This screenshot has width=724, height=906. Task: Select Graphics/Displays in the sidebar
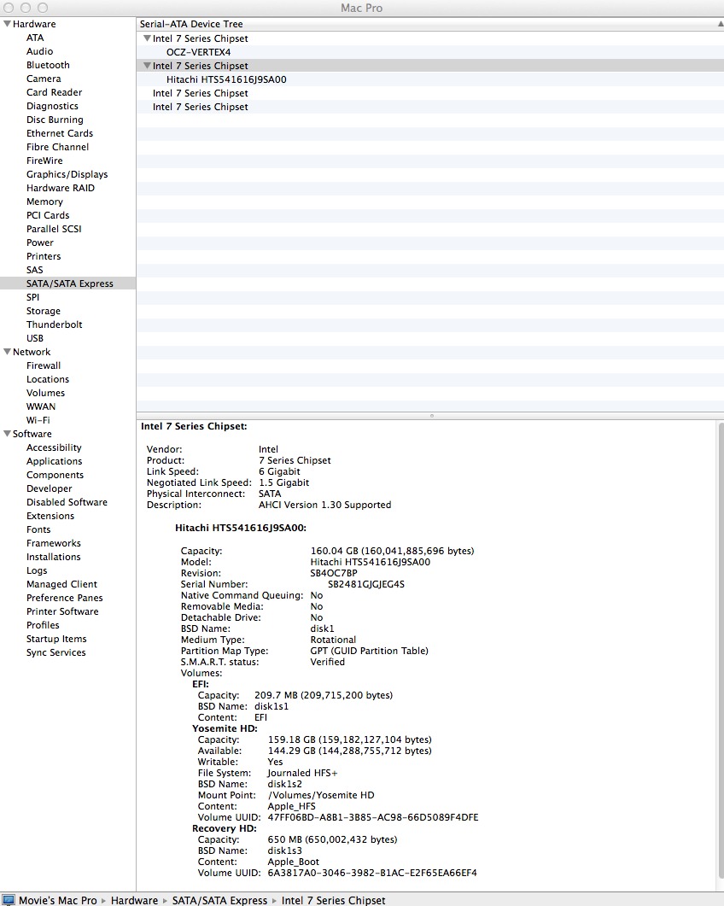[x=67, y=174]
